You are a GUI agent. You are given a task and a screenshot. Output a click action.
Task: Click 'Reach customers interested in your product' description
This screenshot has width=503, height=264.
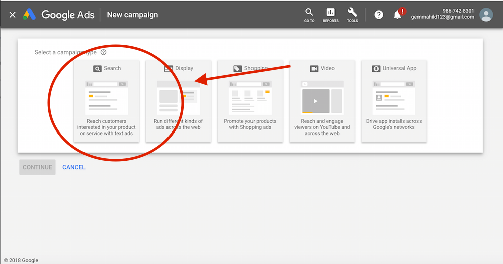coord(107,127)
